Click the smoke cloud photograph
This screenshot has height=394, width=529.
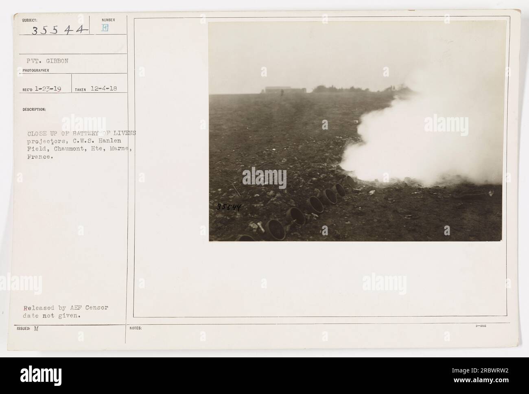tap(355, 131)
